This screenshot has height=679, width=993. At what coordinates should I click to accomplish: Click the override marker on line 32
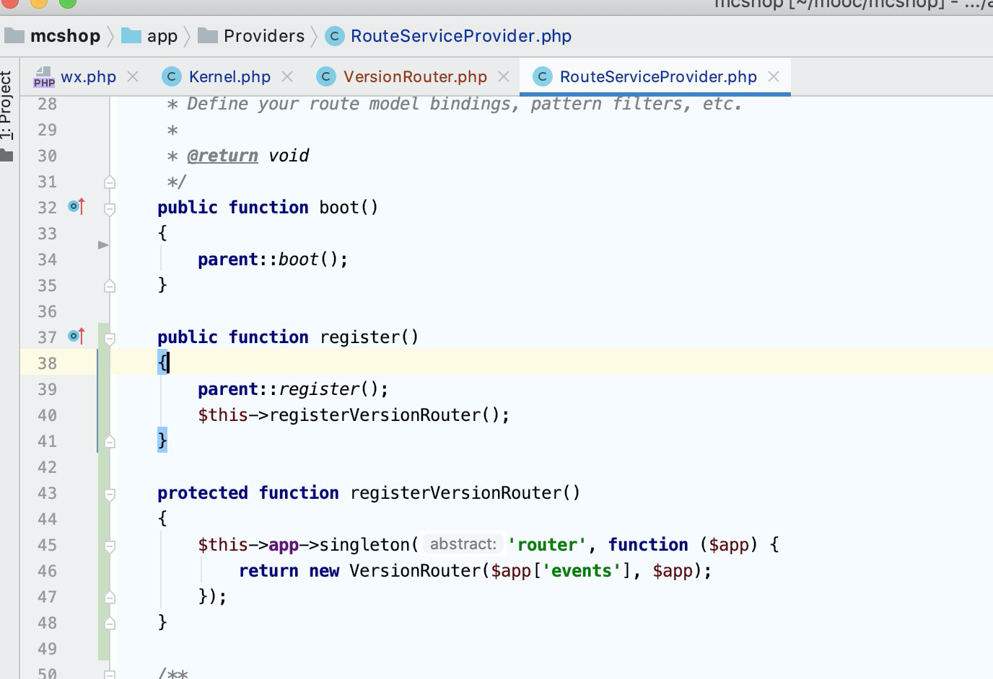pos(76,207)
